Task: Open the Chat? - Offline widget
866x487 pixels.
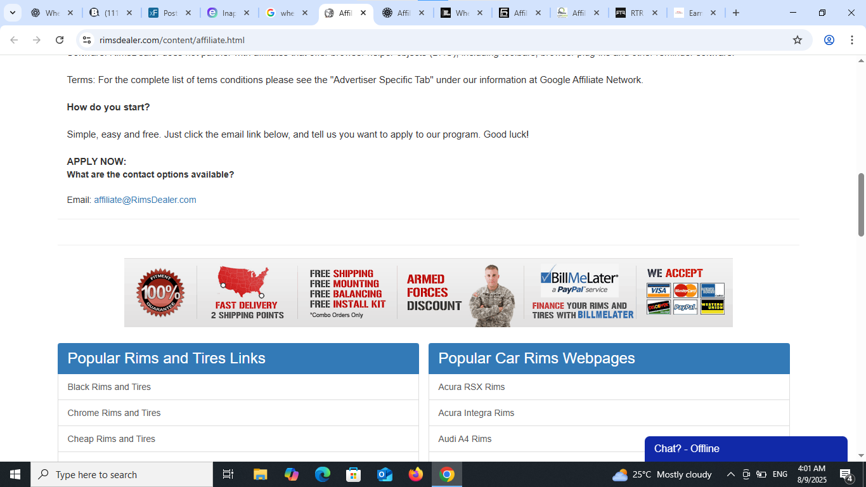Action: [746, 449]
